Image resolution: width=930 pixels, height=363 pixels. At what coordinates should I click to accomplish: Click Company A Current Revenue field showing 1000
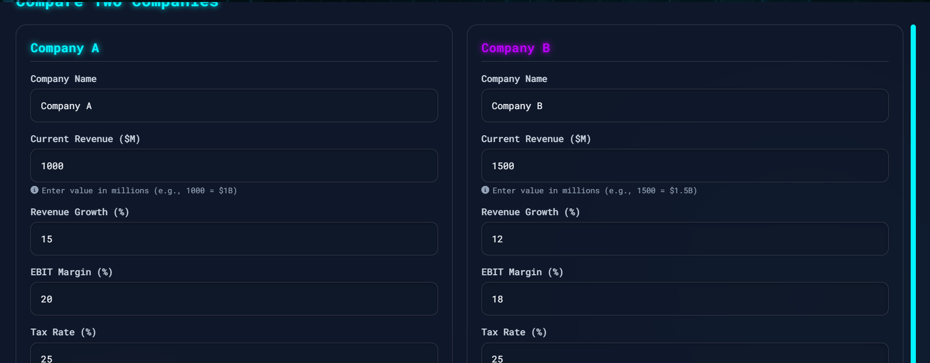coord(234,166)
